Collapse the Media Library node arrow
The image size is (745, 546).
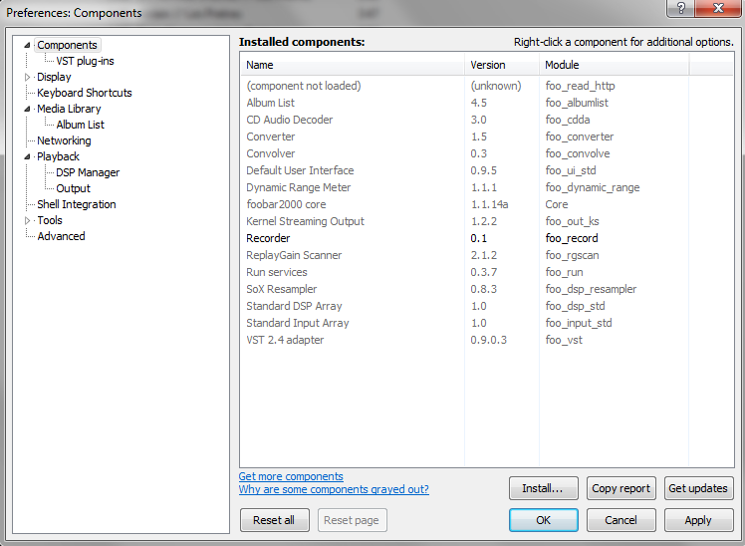point(27,109)
